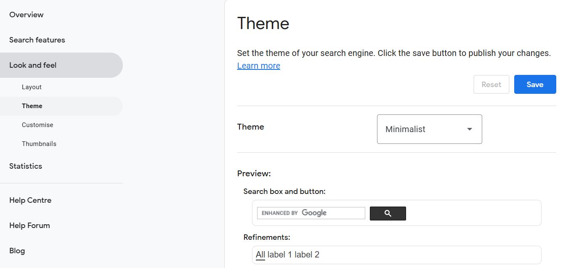Click the Enhanced by Google search box
Screen dimensions: 563x268
(x=311, y=213)
